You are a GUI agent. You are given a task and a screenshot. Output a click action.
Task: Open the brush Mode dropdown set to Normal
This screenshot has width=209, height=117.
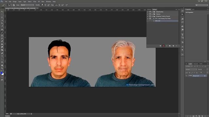(x=27, y=5)
